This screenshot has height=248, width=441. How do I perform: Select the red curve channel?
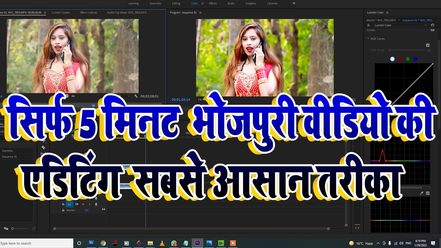[x=400, y=59]
